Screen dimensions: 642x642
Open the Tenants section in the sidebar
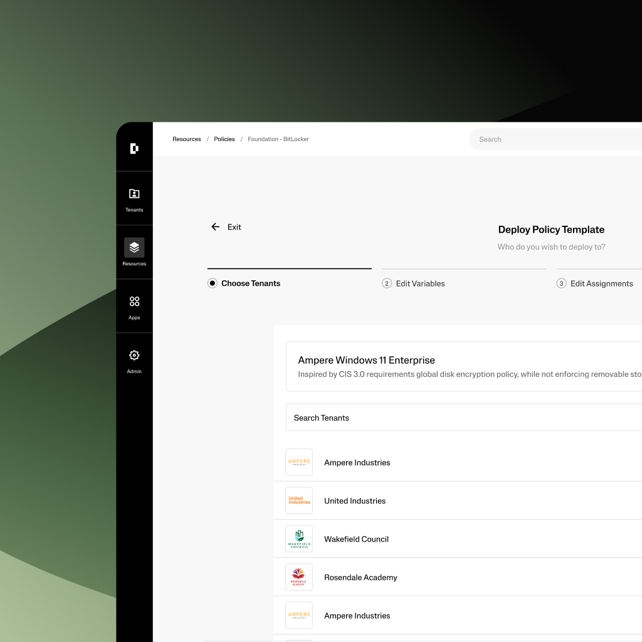[134, 197]
